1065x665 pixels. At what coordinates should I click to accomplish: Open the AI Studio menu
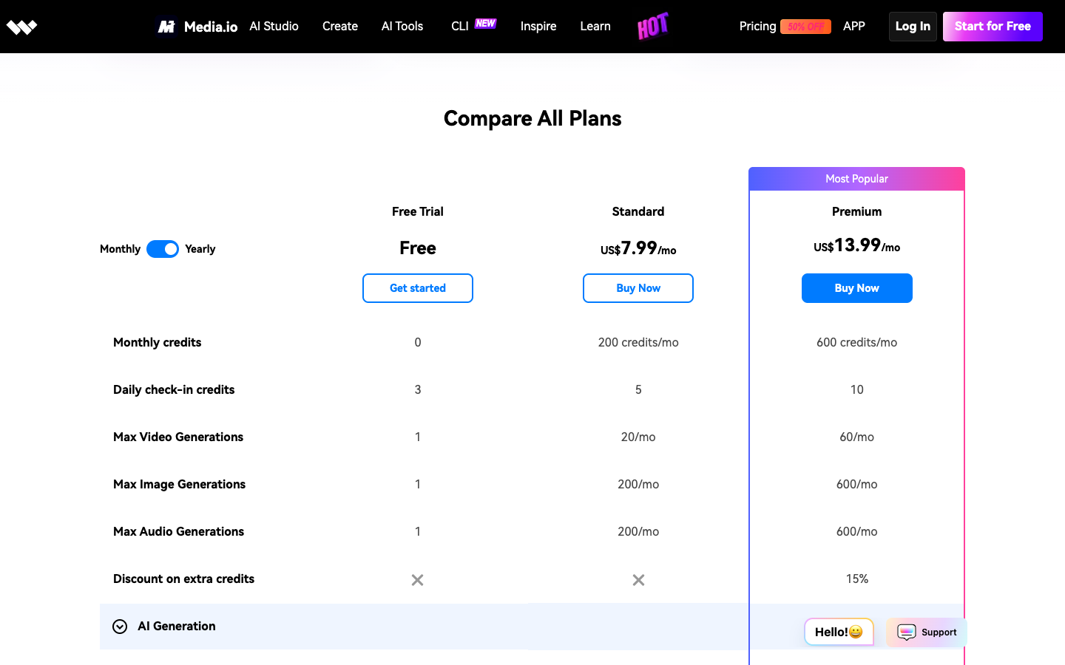(x=274, y=26)
